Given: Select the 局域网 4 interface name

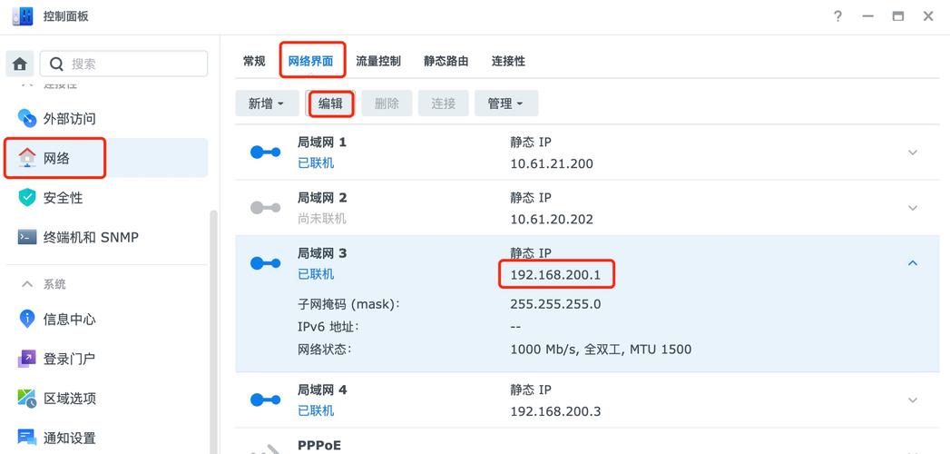Looking at the screenshot, I should (x=322, y=390).
